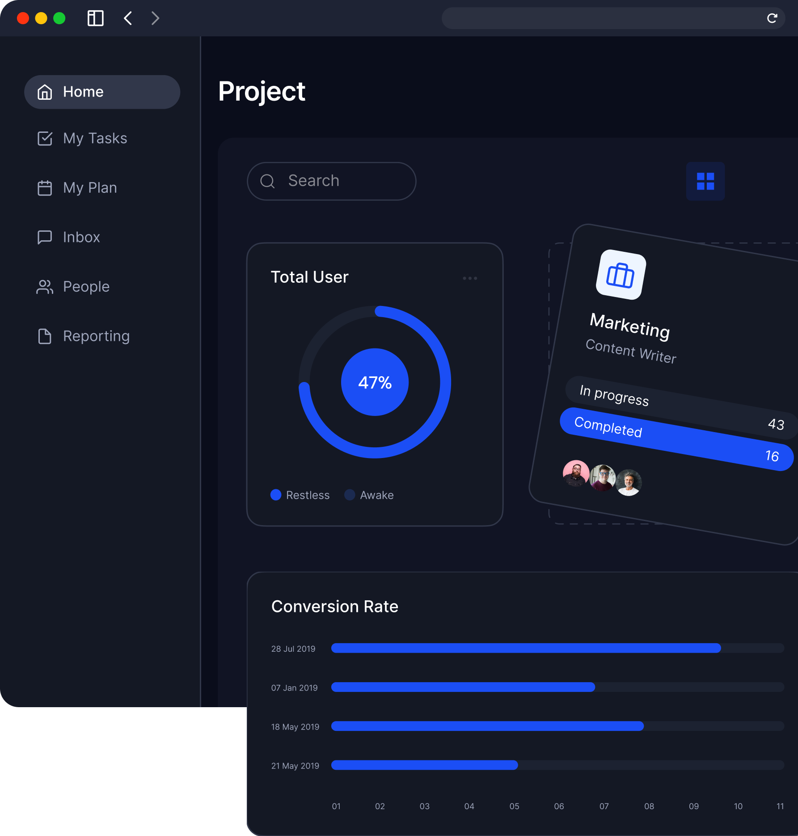
Task: Select My Plan in the sidebar
Action: 77,188
